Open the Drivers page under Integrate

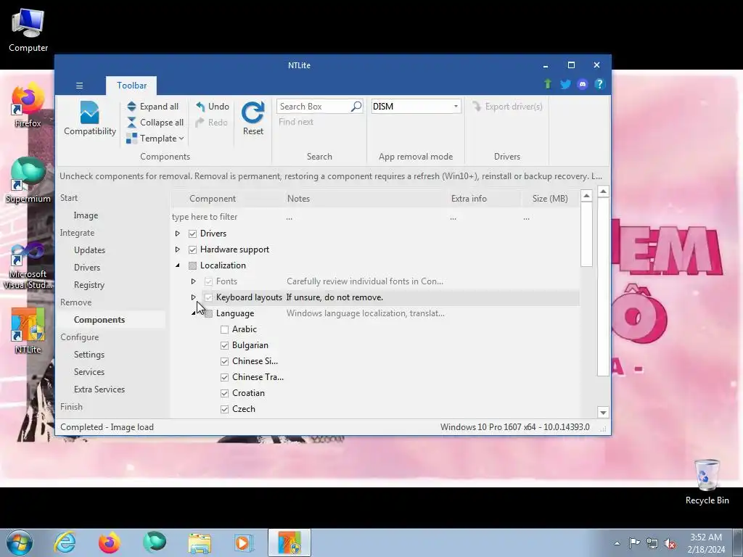pos(87,268)
